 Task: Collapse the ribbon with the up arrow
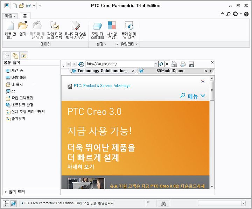click(x=223, y=14)
